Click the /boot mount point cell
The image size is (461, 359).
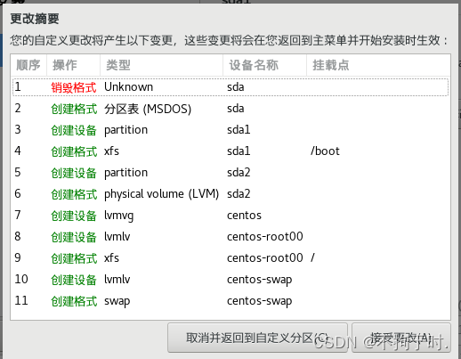pyautogui.click(x=325, y=151)
